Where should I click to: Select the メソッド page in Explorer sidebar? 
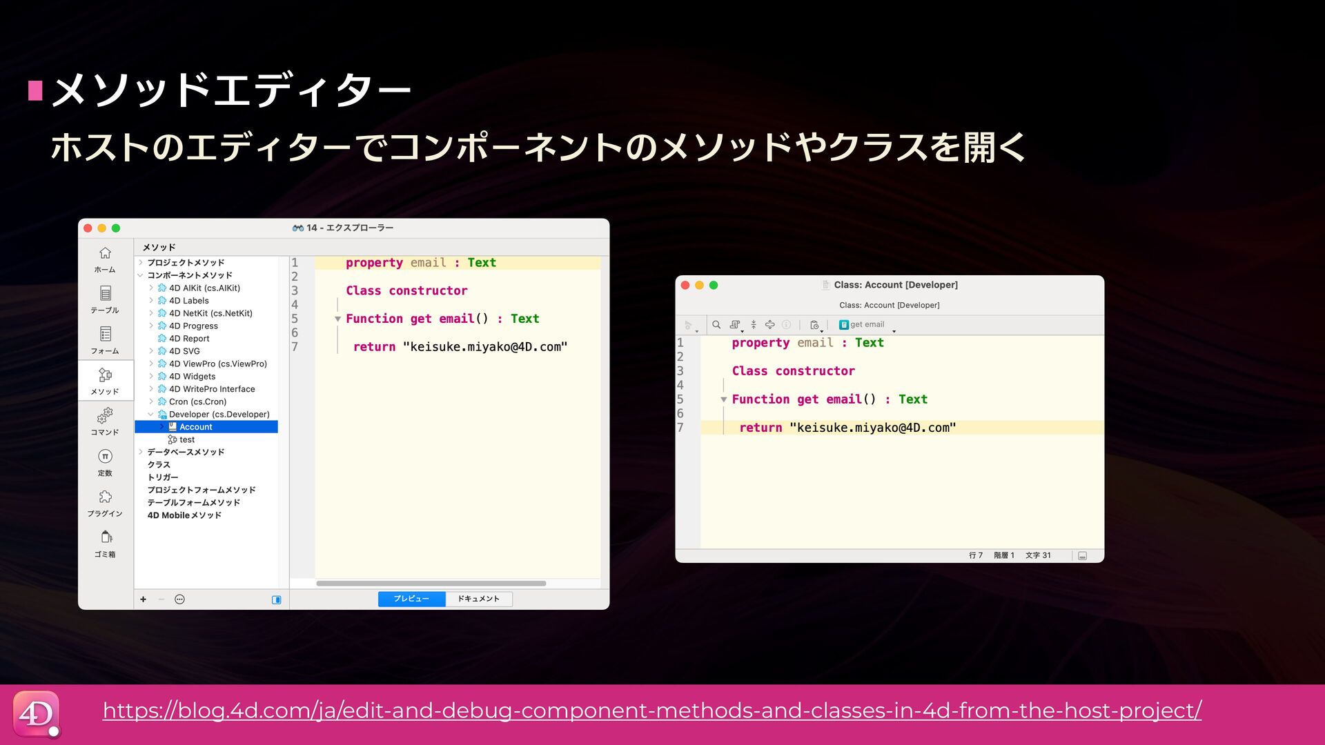coord(105,381)
